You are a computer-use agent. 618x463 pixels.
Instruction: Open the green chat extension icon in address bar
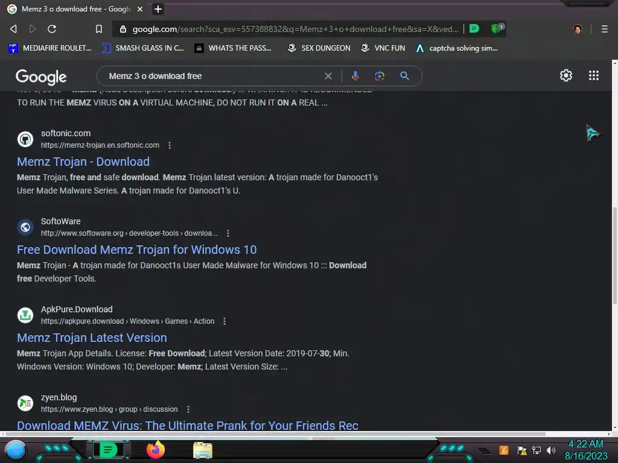(474, 29)
